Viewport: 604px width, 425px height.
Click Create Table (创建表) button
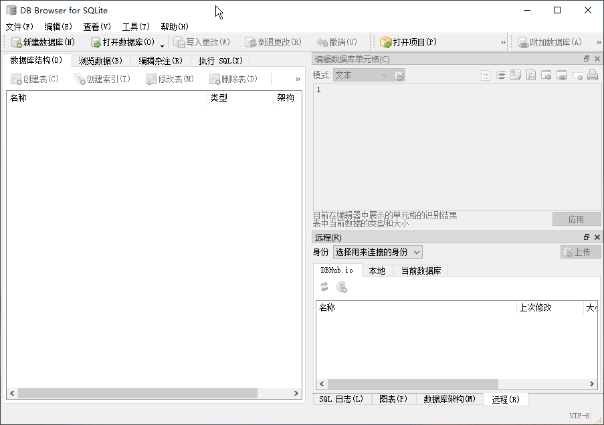click(x=35, y=79)
